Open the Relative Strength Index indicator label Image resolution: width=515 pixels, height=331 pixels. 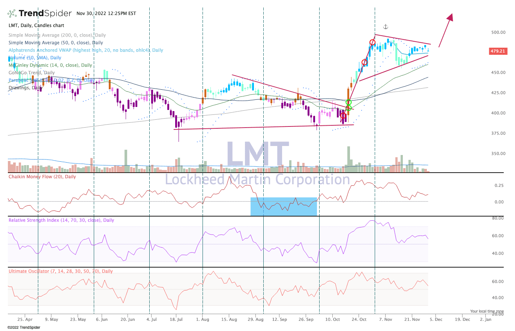tap(61, 220)
